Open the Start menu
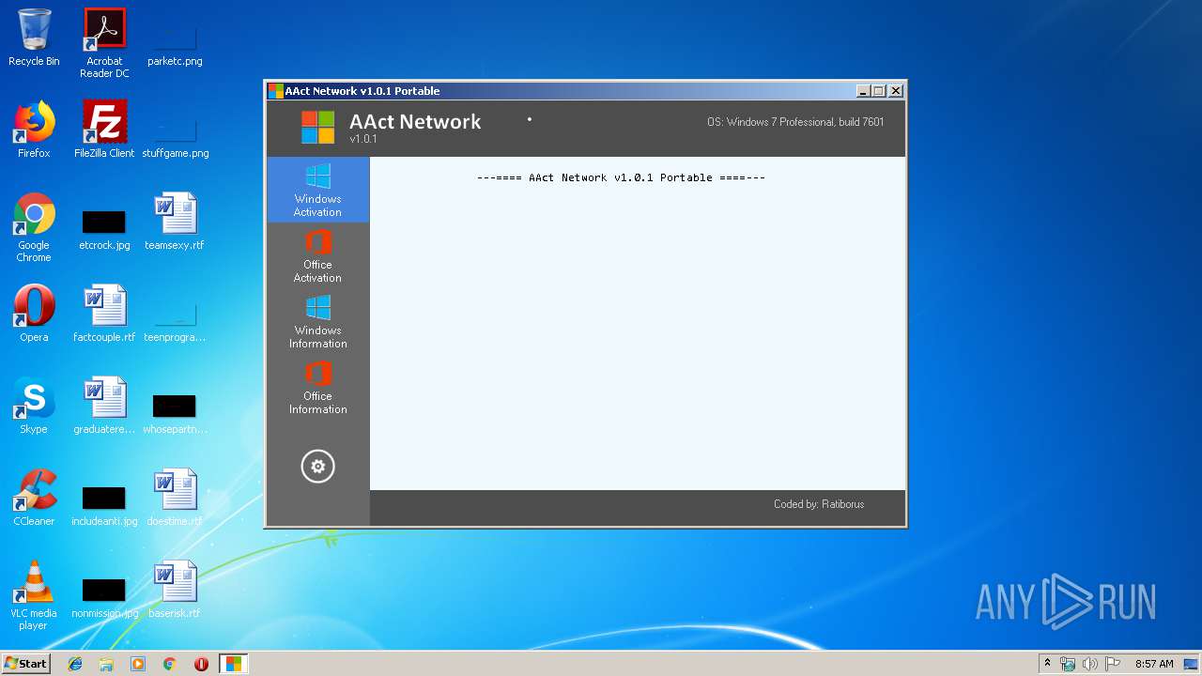 point(26,663)
